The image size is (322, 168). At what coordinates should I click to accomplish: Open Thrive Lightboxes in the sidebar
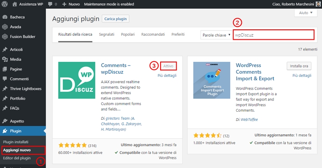click(x=26, y=88)
